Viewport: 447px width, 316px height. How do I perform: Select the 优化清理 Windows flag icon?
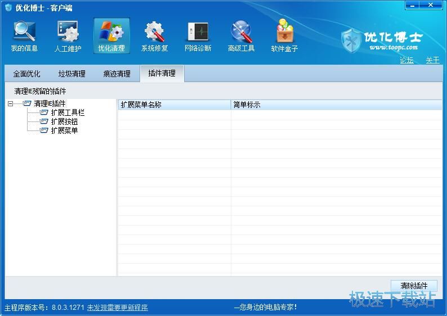click(111, 31)
